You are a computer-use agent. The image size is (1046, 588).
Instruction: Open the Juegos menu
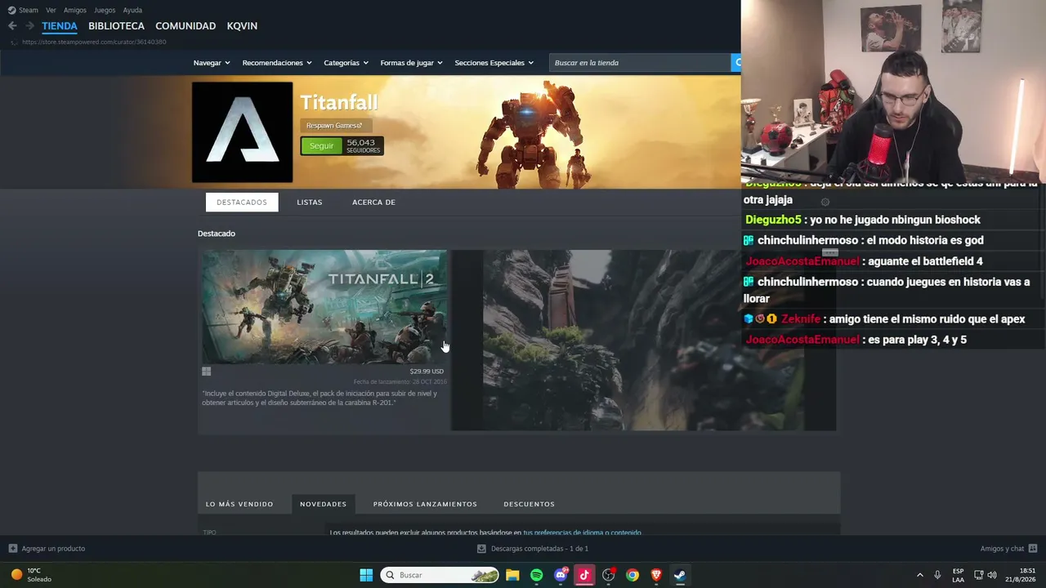click(105, 10)
